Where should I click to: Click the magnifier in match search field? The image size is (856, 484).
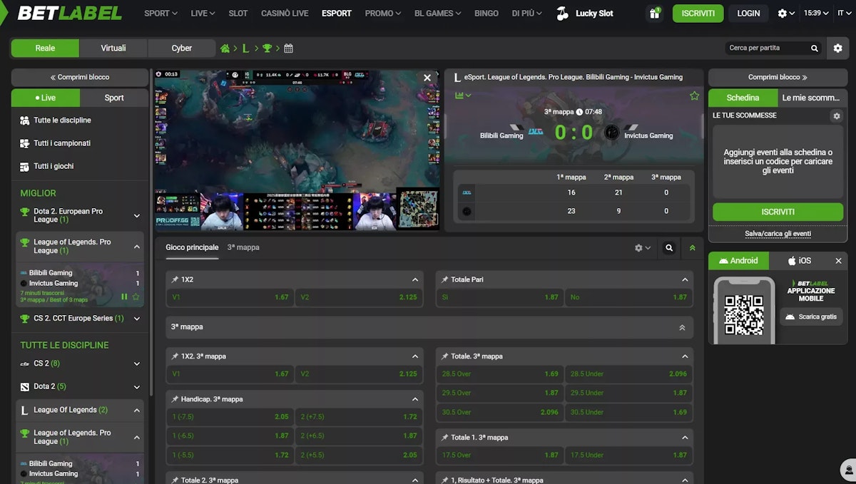814,48
